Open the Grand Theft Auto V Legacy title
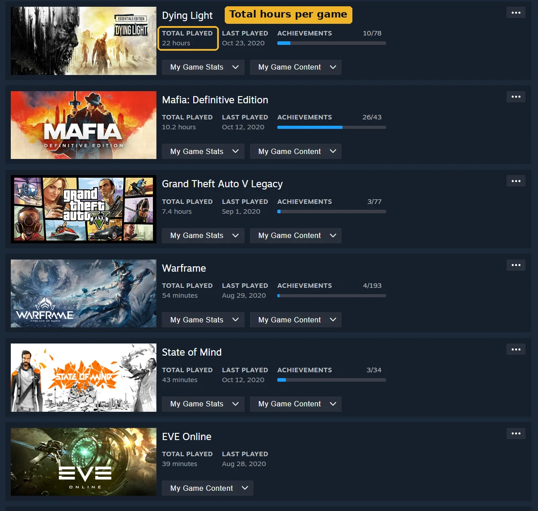 coord(222,184)
